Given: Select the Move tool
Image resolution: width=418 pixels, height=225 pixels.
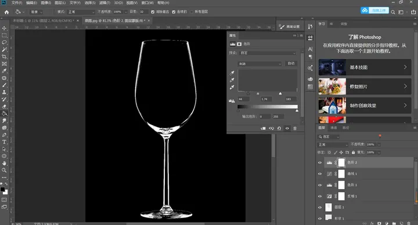Looking at the screenshot, I should [4, 28].
